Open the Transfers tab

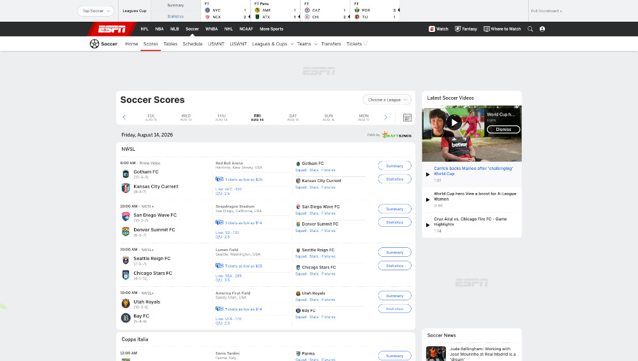[330, 44]
